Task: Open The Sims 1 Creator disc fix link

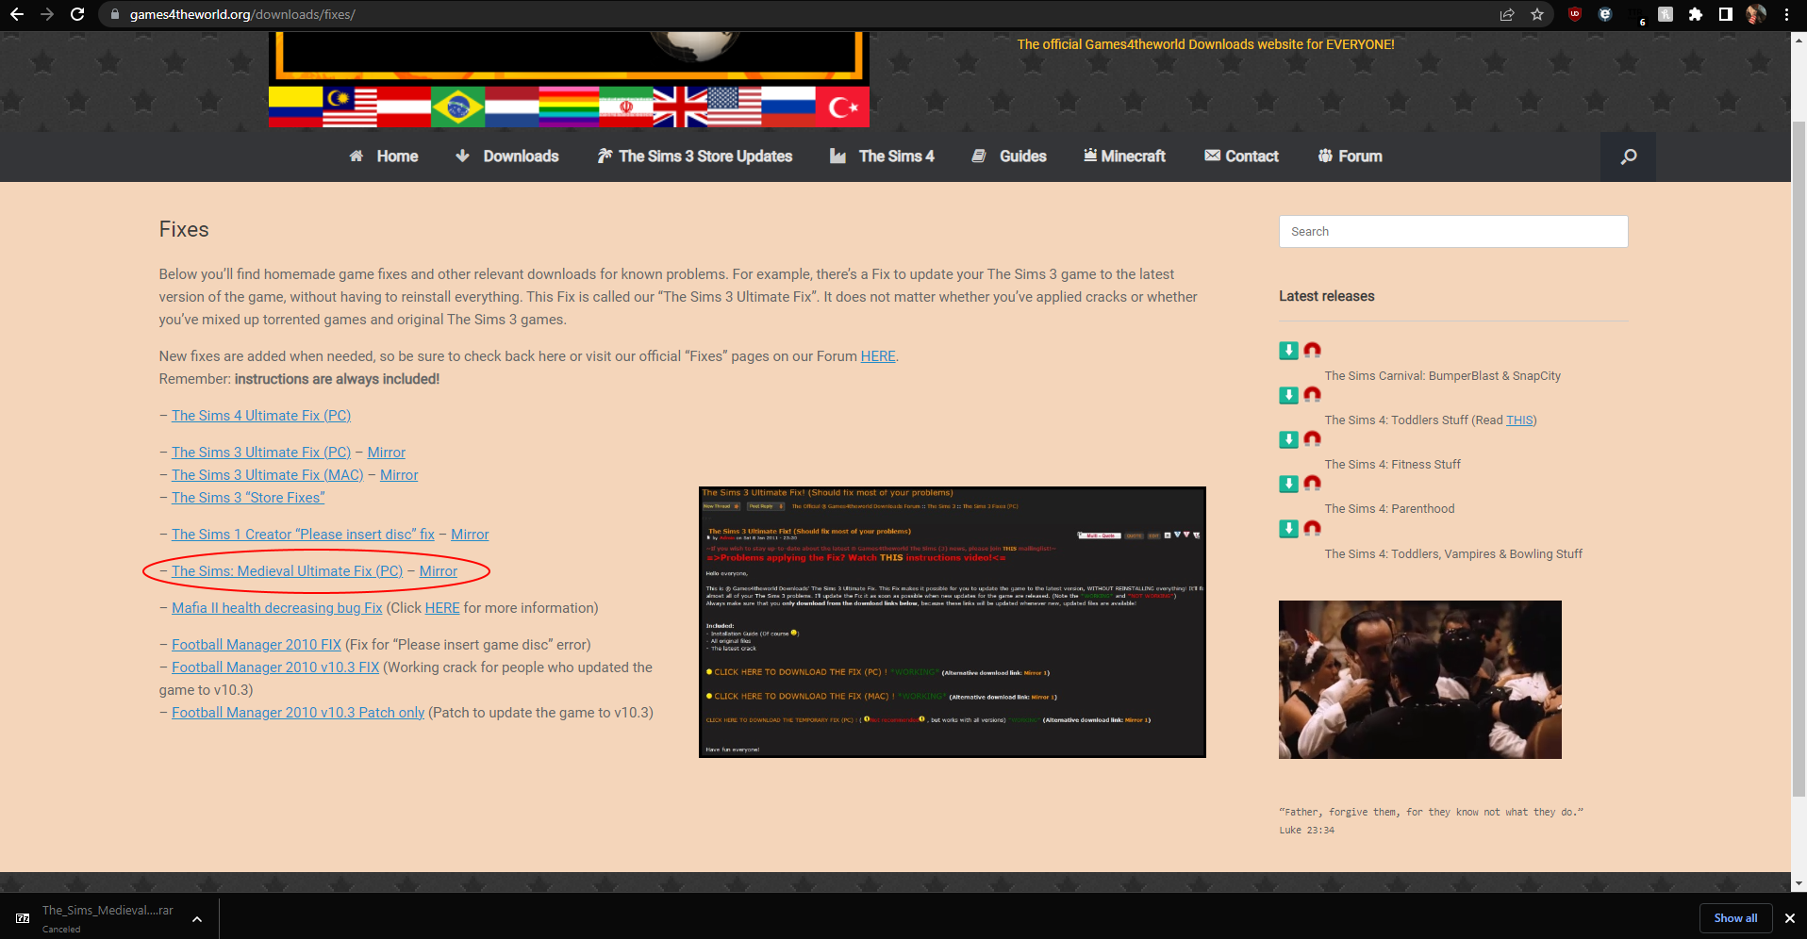Action: pos(303,535)
